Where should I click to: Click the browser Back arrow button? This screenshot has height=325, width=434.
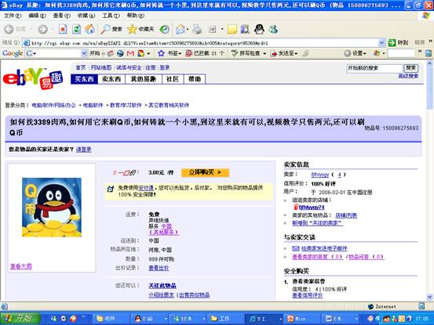click(9, 29)
